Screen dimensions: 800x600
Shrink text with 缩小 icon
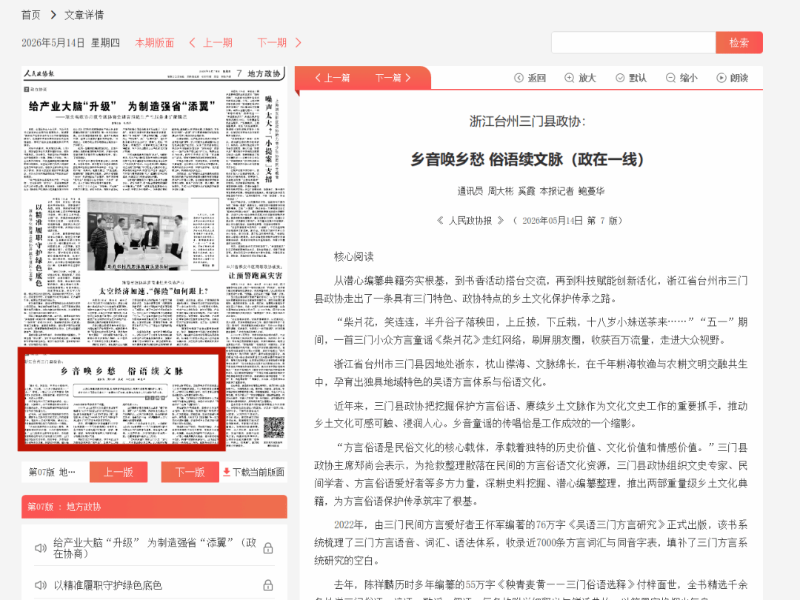click(x=670, y=78)
